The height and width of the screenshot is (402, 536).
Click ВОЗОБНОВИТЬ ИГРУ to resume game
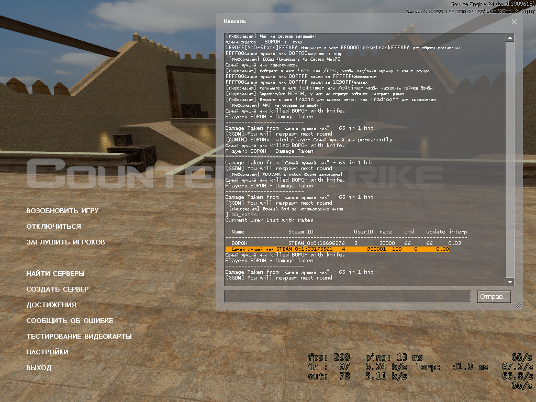[x=62, y=211]
